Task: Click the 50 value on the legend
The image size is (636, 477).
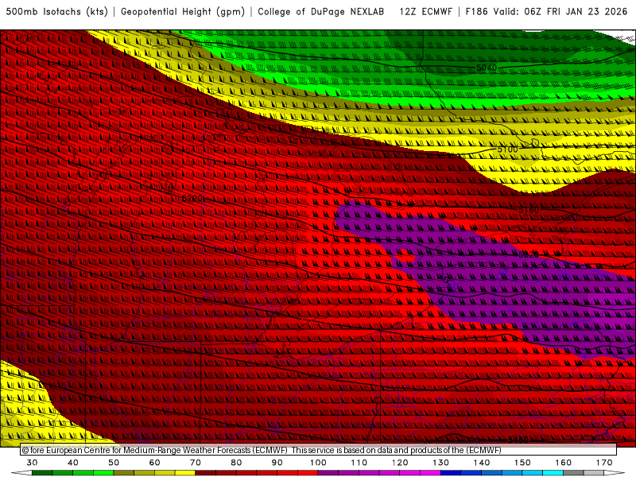Action: (114, 463)
